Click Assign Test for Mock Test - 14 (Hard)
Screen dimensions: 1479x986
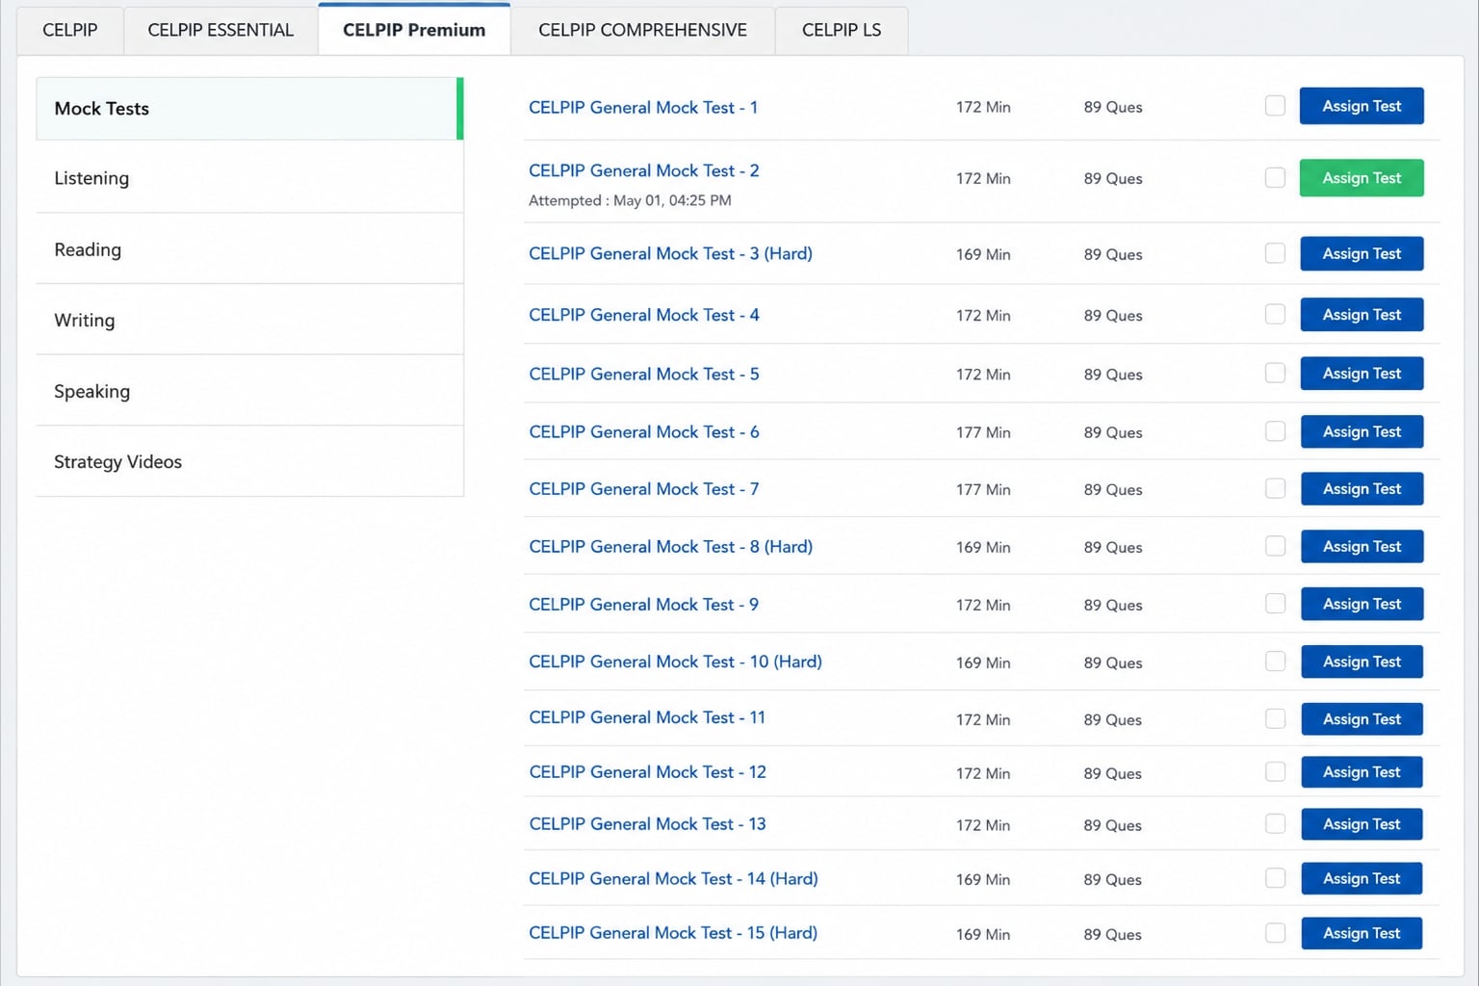[x=1362, y=878]
